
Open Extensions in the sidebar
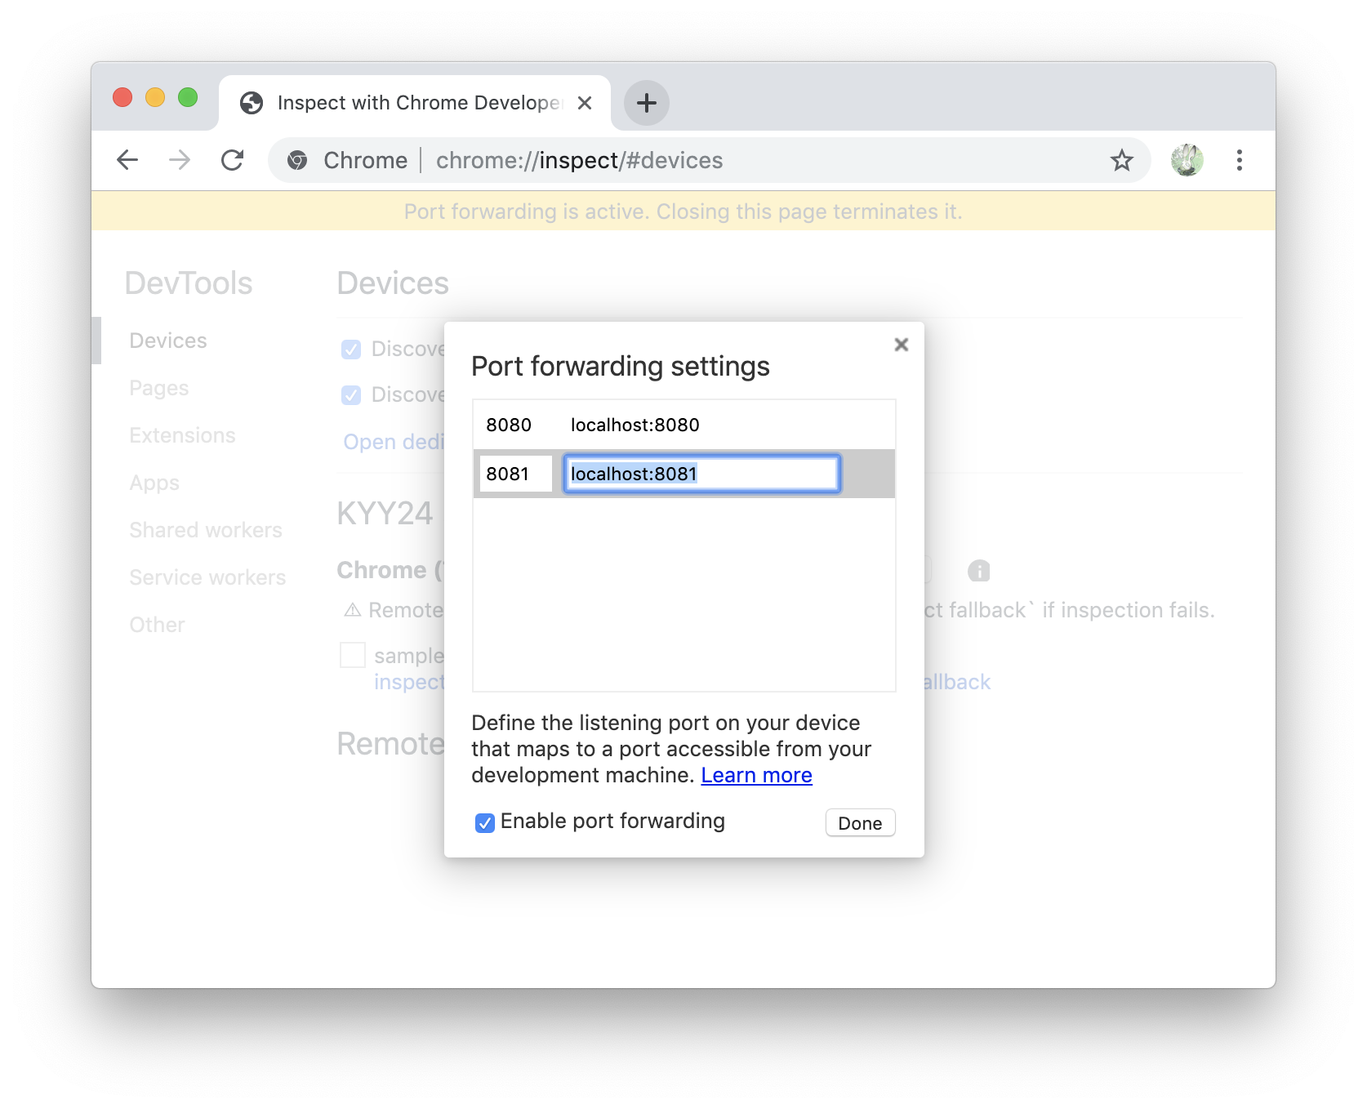tap(182, 435)
